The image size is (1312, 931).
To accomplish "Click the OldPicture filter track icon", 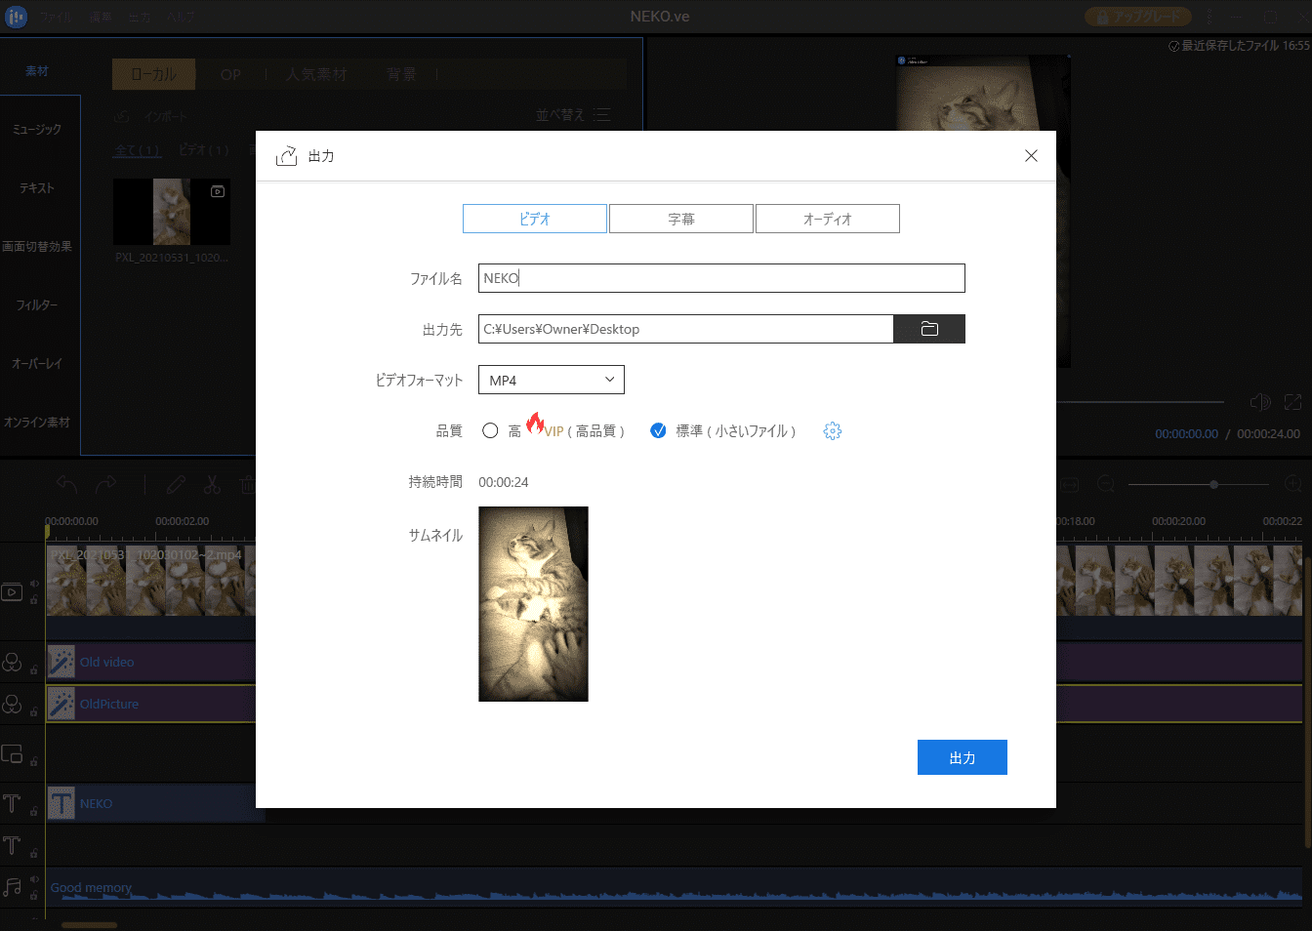I will coord(12,704).
